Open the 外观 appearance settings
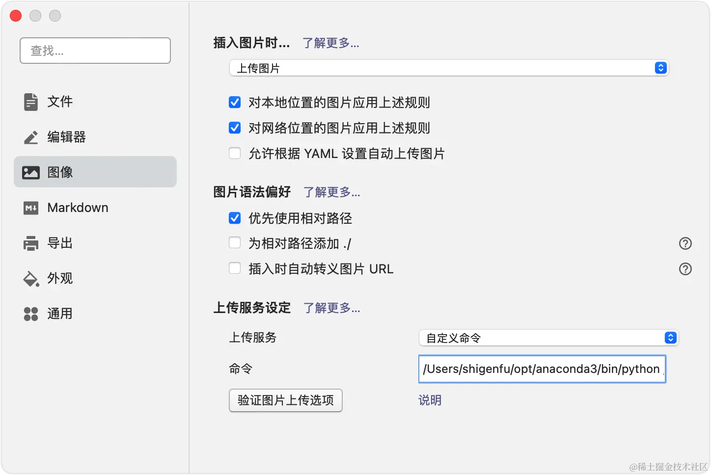711x475 pixels. point(59,278)
